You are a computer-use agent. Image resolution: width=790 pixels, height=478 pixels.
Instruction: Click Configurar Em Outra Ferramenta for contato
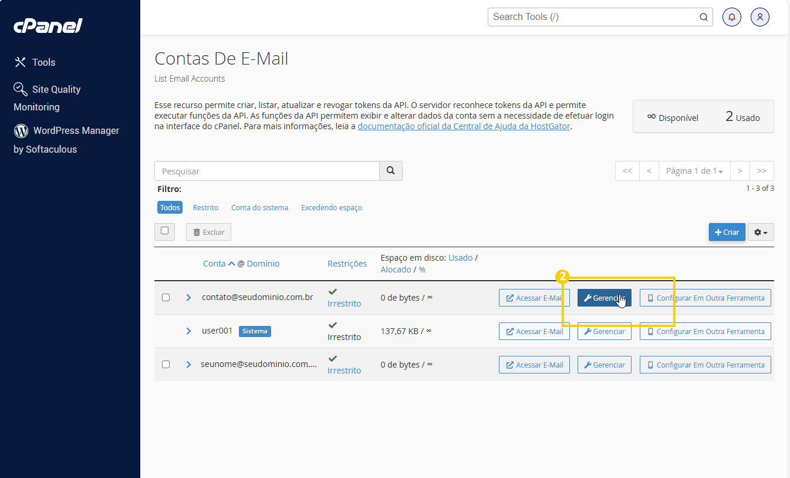(705, 298)
